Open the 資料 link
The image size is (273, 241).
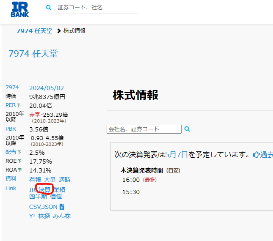11,178
